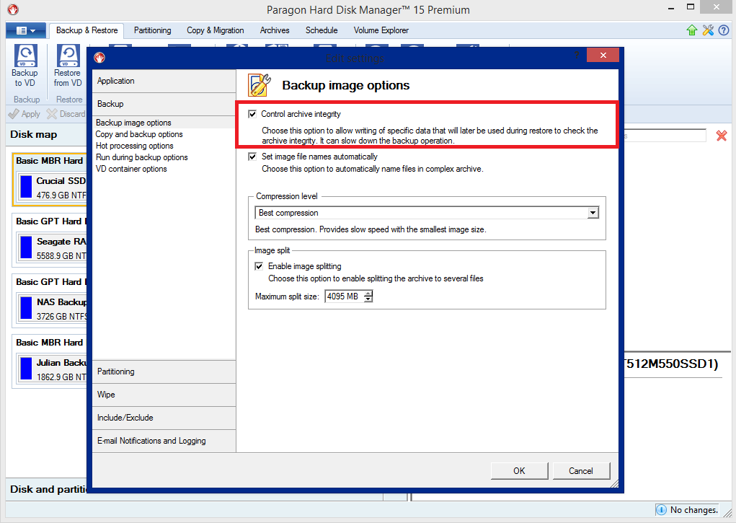Image resolution: width=736 pixels, height=523 pixels.
Task: Switch to the Partitioning ribbon tab
Action: 153,30
